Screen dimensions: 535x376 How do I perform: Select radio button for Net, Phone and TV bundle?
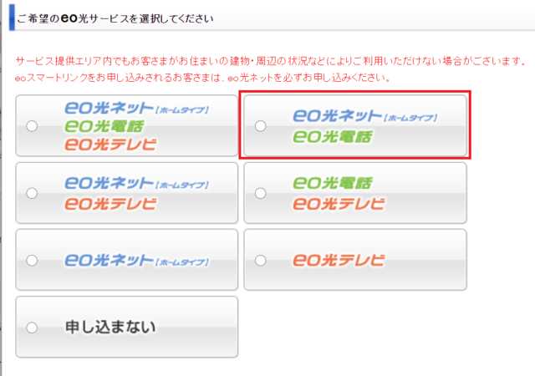pyautogui.click(x=32, y=126)
